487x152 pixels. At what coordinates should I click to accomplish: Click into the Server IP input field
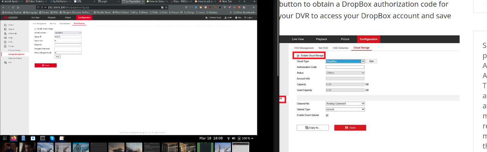[x=68, y=37]
